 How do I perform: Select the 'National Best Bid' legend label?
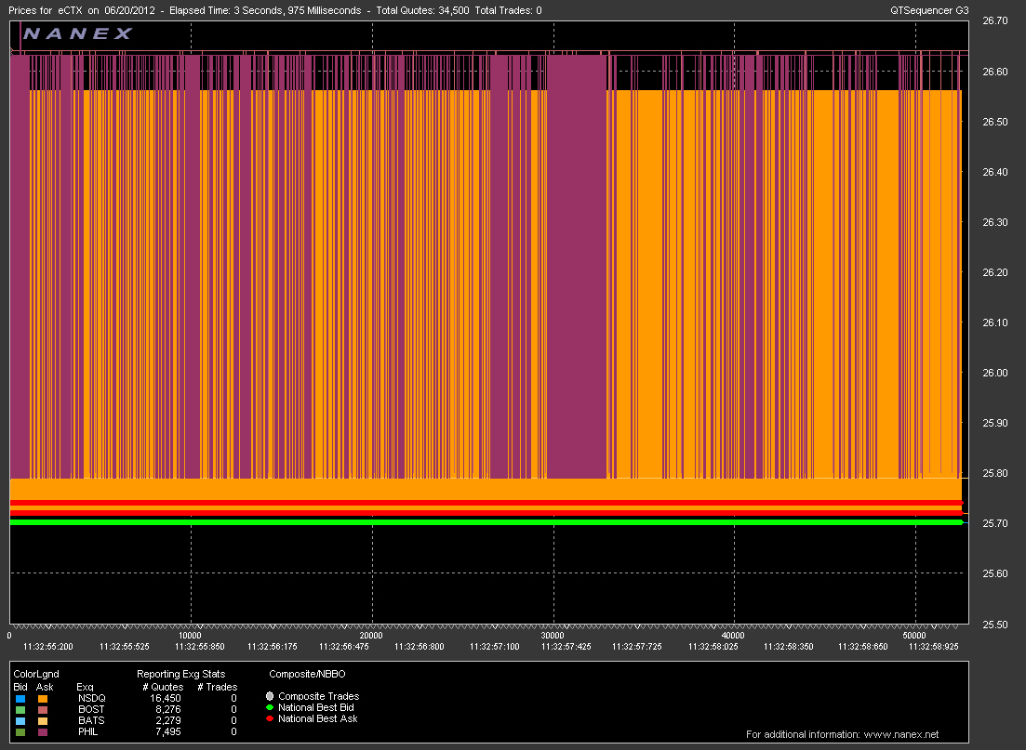(x=316, y=707)
